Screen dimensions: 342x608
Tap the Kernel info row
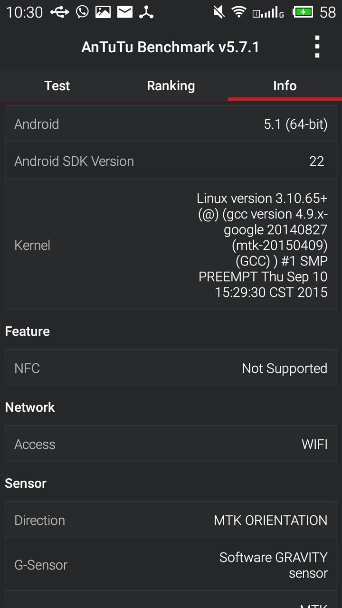(171, 245)
